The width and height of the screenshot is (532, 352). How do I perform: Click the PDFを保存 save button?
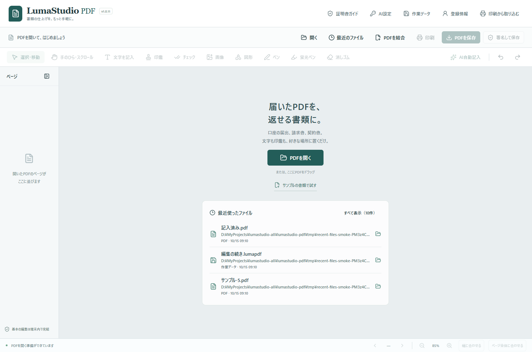click(x=461, y=37)
